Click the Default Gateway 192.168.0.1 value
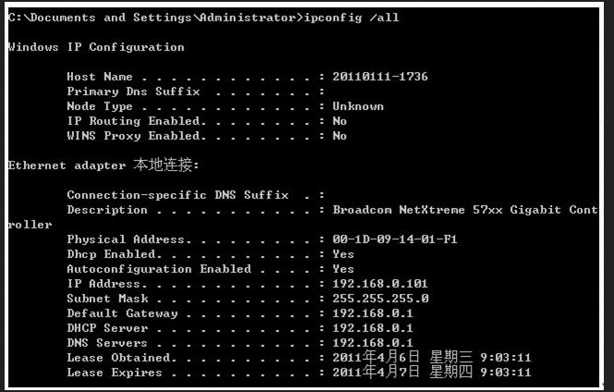 click(x=373, y=313)
